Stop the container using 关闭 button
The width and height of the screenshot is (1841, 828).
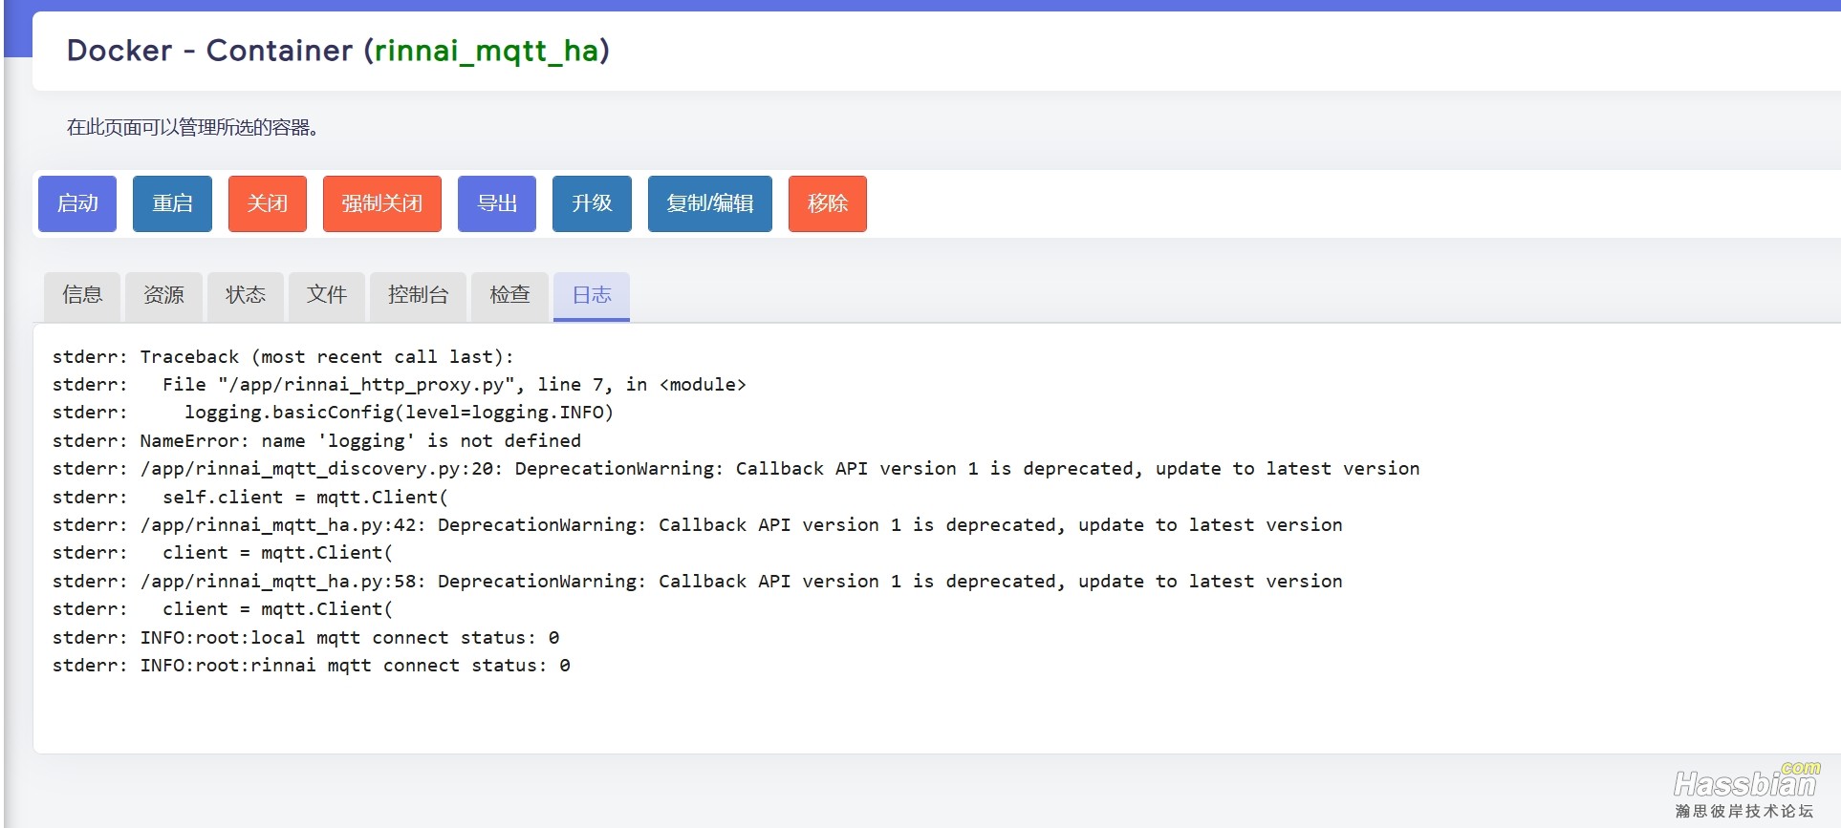click(x=268, y=203)
